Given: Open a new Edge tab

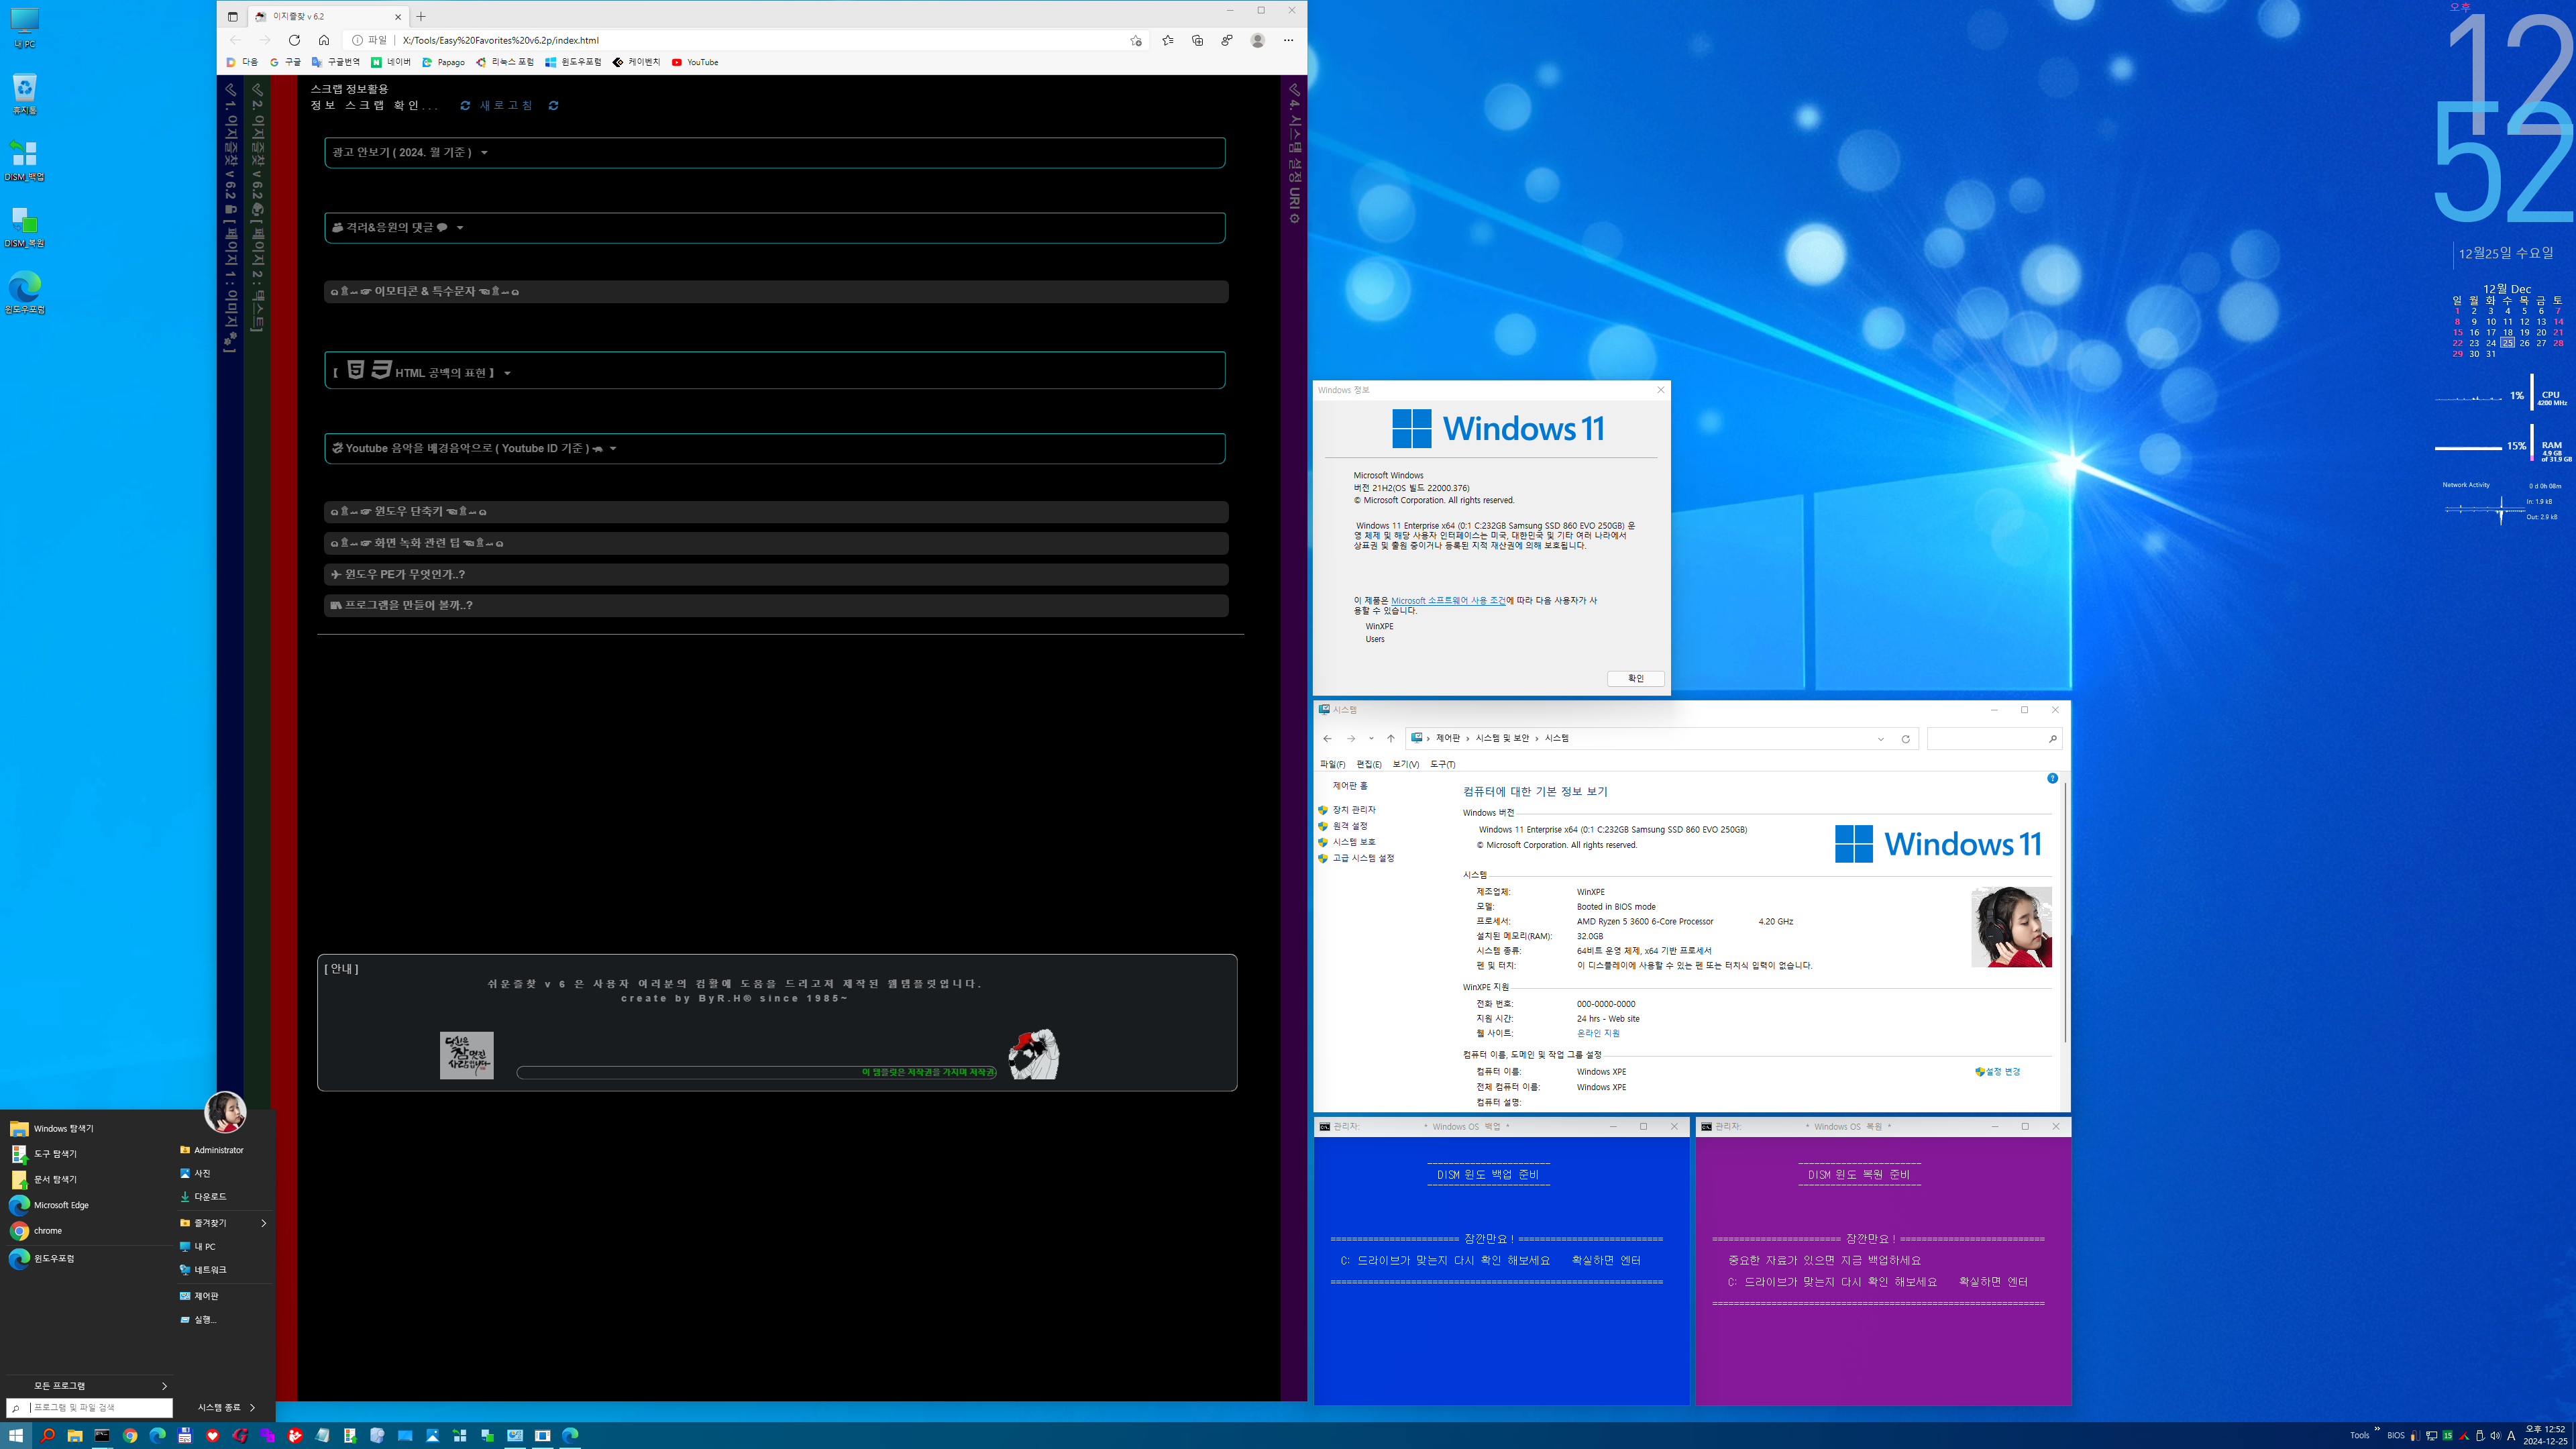Looking at the screenshot, I should point(421,16).
